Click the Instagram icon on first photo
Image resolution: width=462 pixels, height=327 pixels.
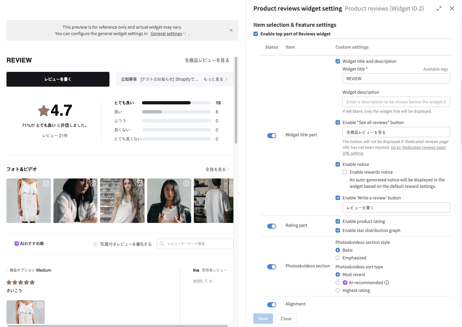pyautogui.click(x=46, y=183)
